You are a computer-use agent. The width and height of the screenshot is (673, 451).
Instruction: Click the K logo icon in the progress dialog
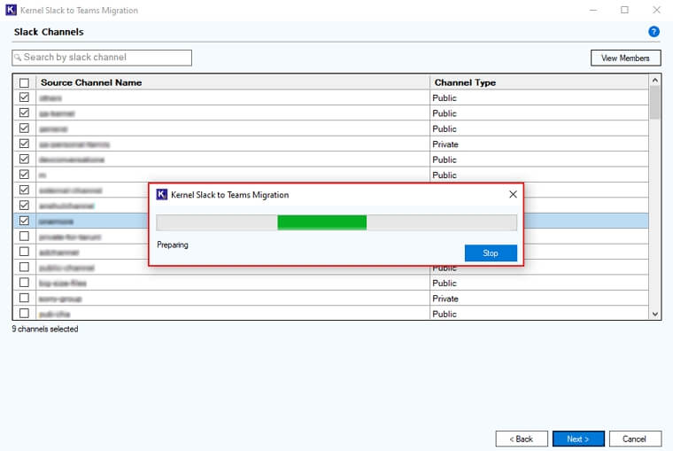pos(162,195)
